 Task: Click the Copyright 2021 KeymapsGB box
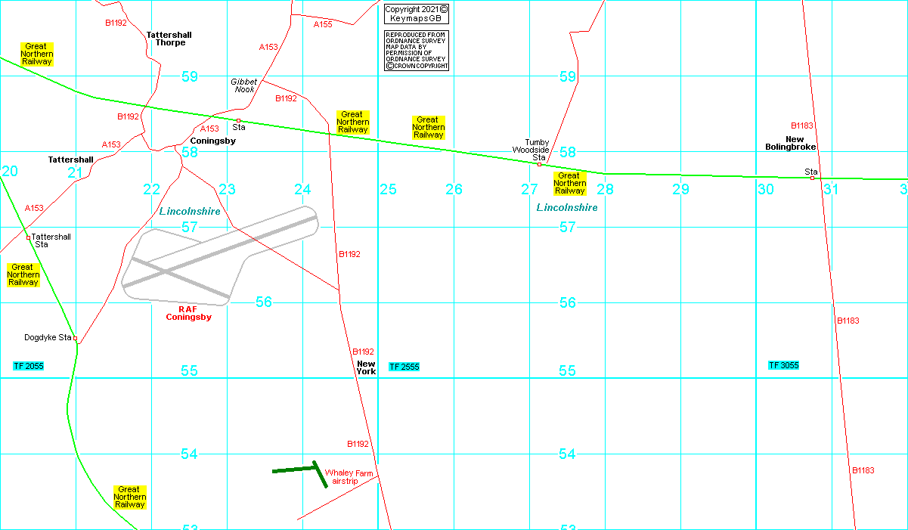click(x=416, y=14)
